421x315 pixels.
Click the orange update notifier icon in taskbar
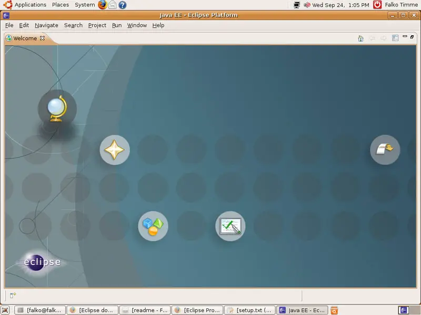334,310
